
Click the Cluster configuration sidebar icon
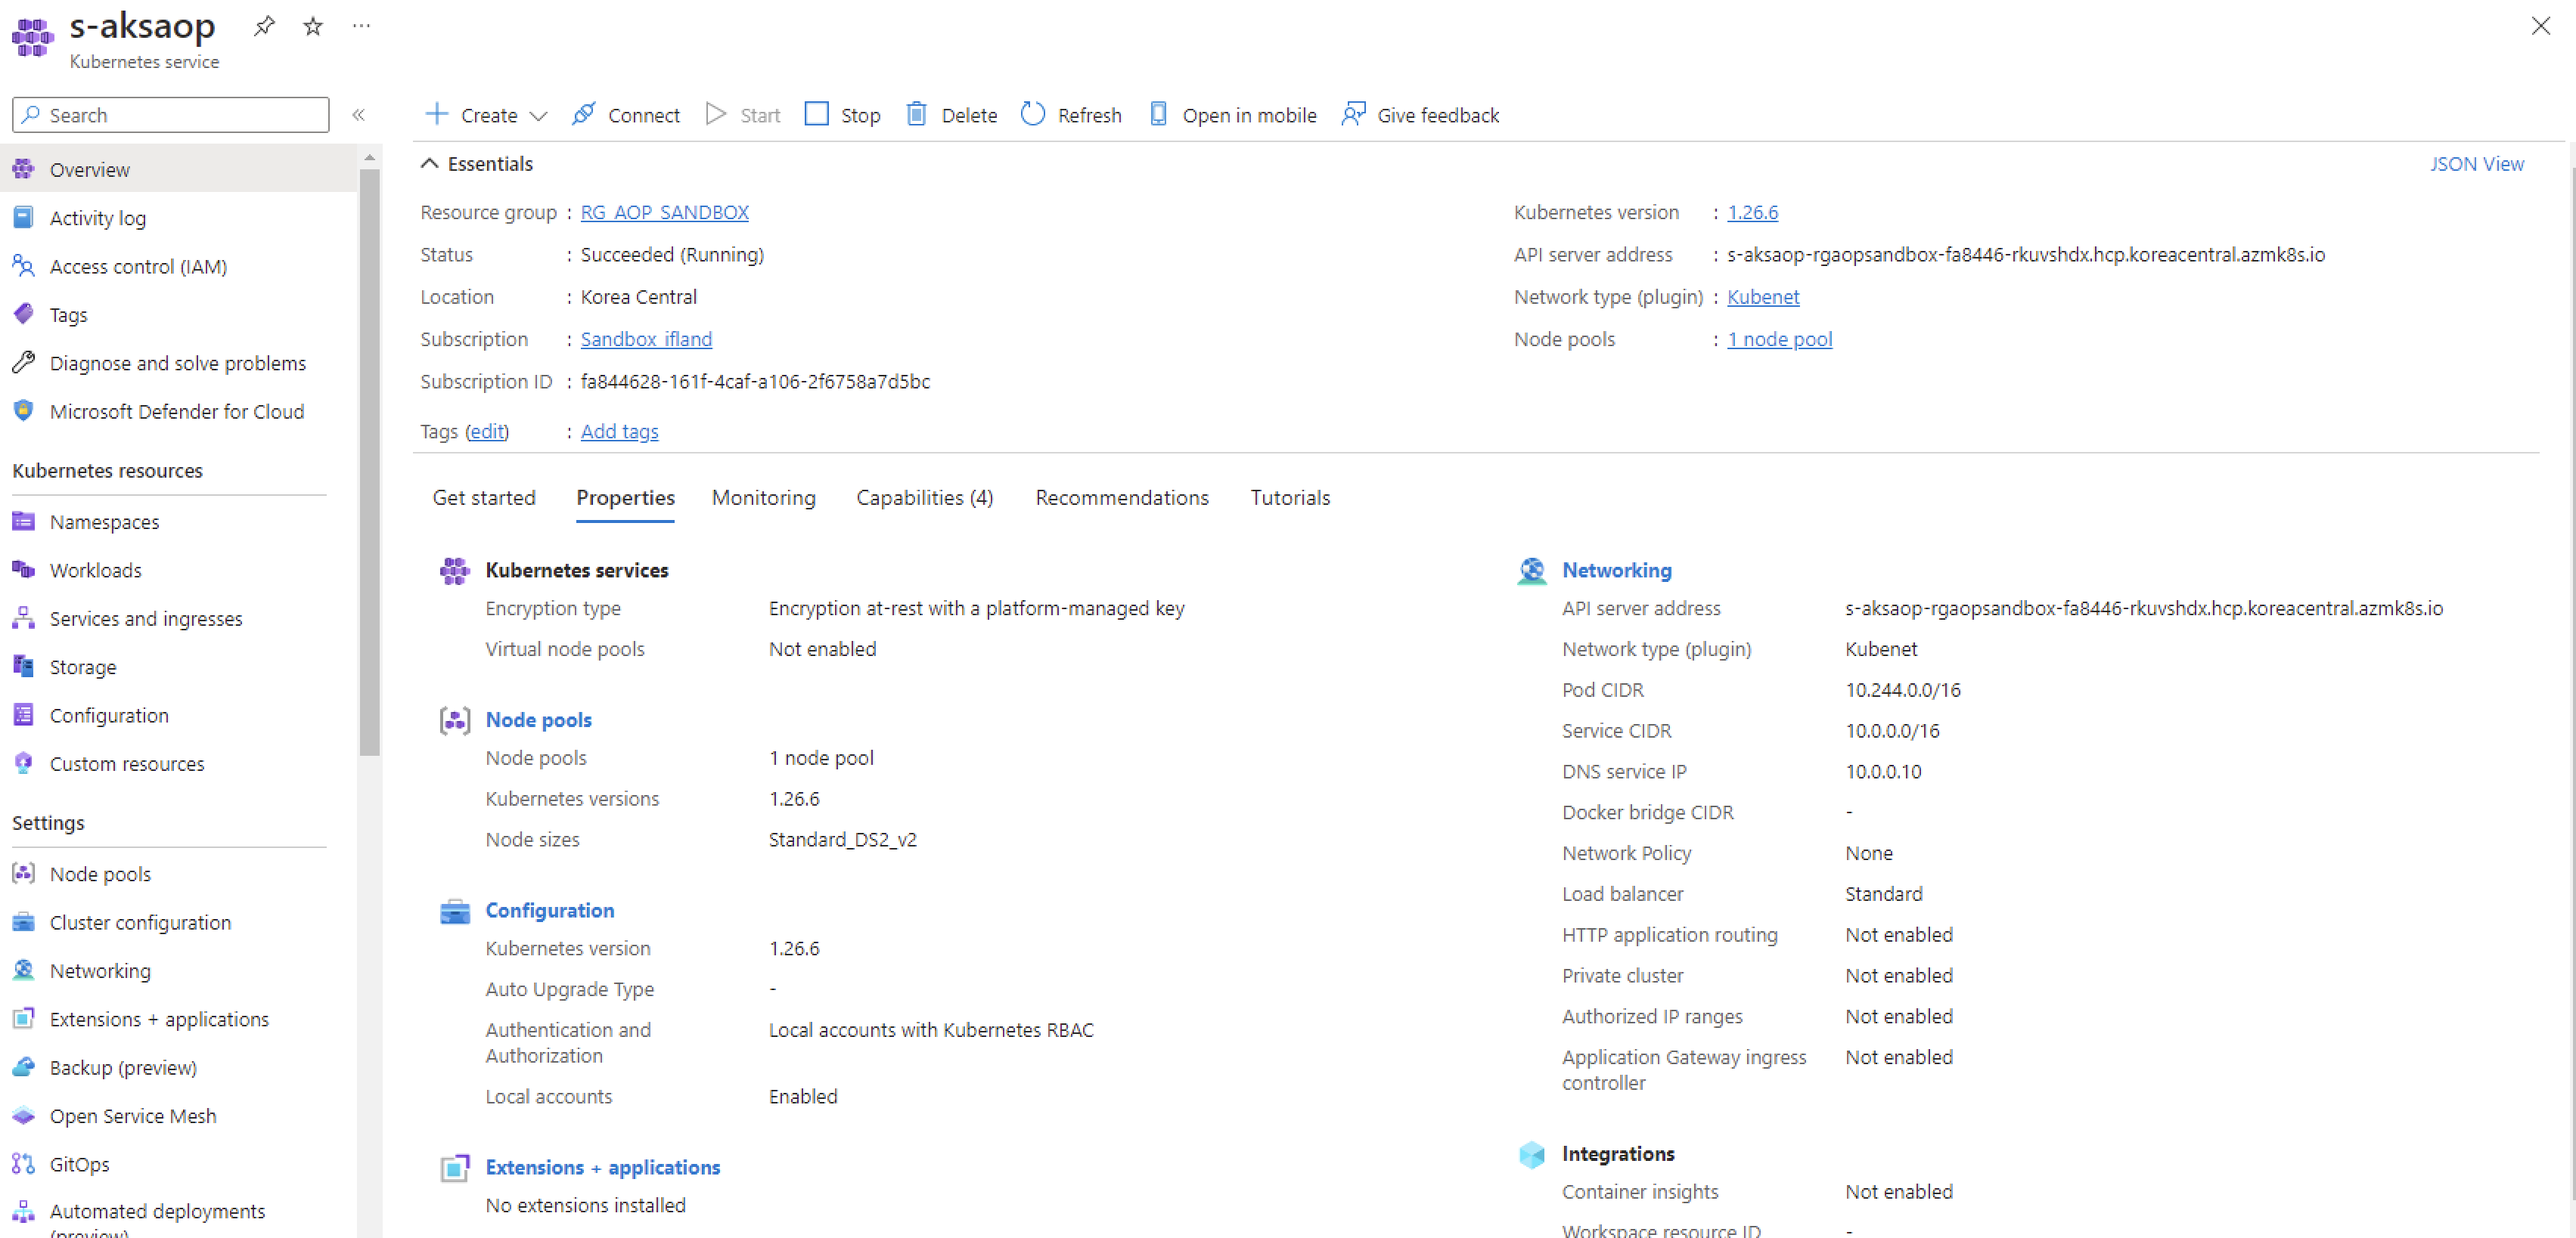(23, 921)
